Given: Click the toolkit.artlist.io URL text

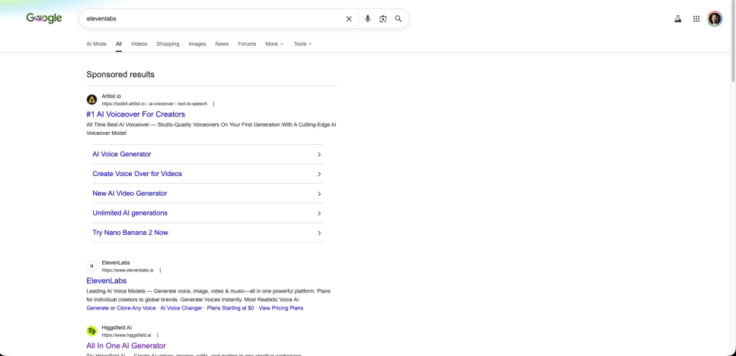Looking at the screenshot, I should [x=155, y=104].
